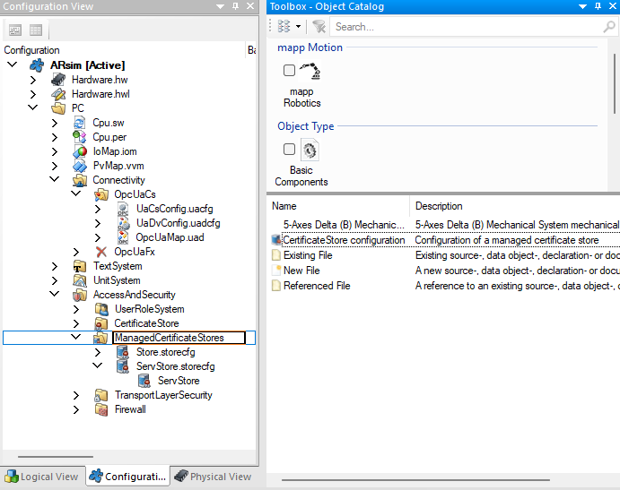Click the TransportLayerSecurity folder icon
This screenshot has width=620, height=490.
pos(101,395)
